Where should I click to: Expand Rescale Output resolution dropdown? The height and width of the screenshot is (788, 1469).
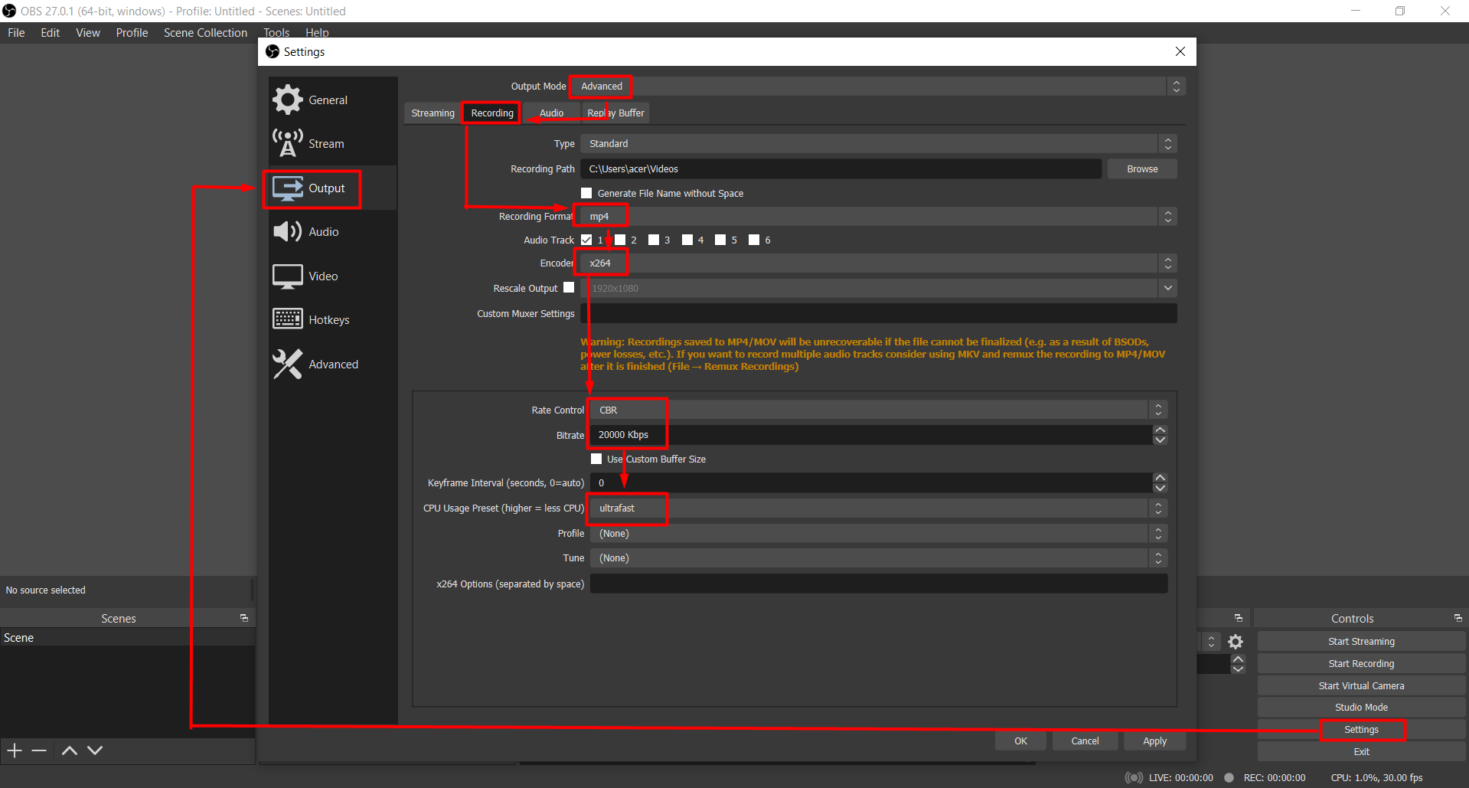tap(1167, 288)
